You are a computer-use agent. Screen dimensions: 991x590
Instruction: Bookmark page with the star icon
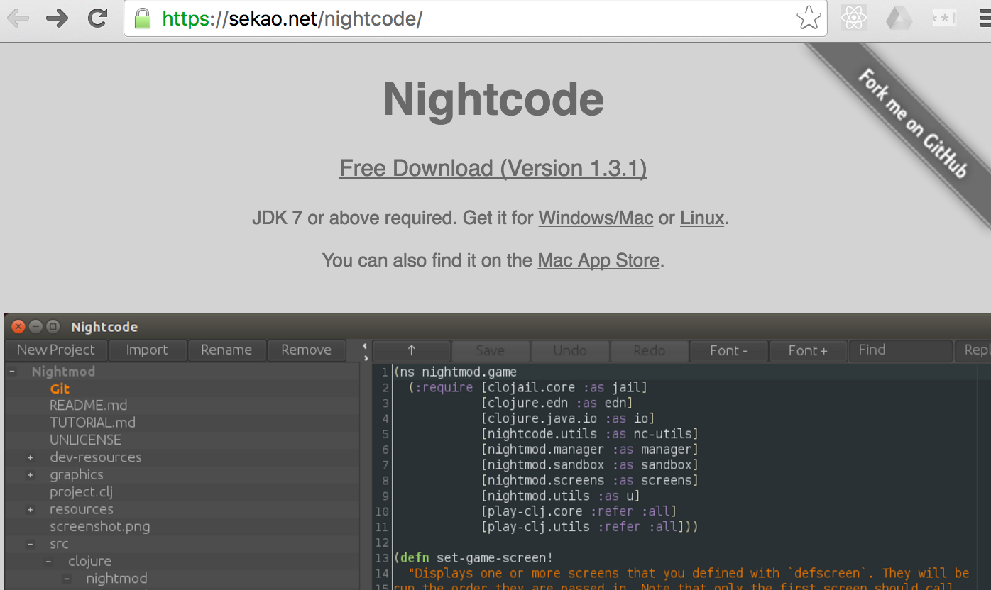tap(809, 18)
